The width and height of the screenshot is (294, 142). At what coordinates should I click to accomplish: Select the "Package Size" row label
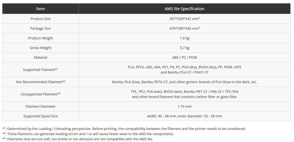[x=40, y=29]
